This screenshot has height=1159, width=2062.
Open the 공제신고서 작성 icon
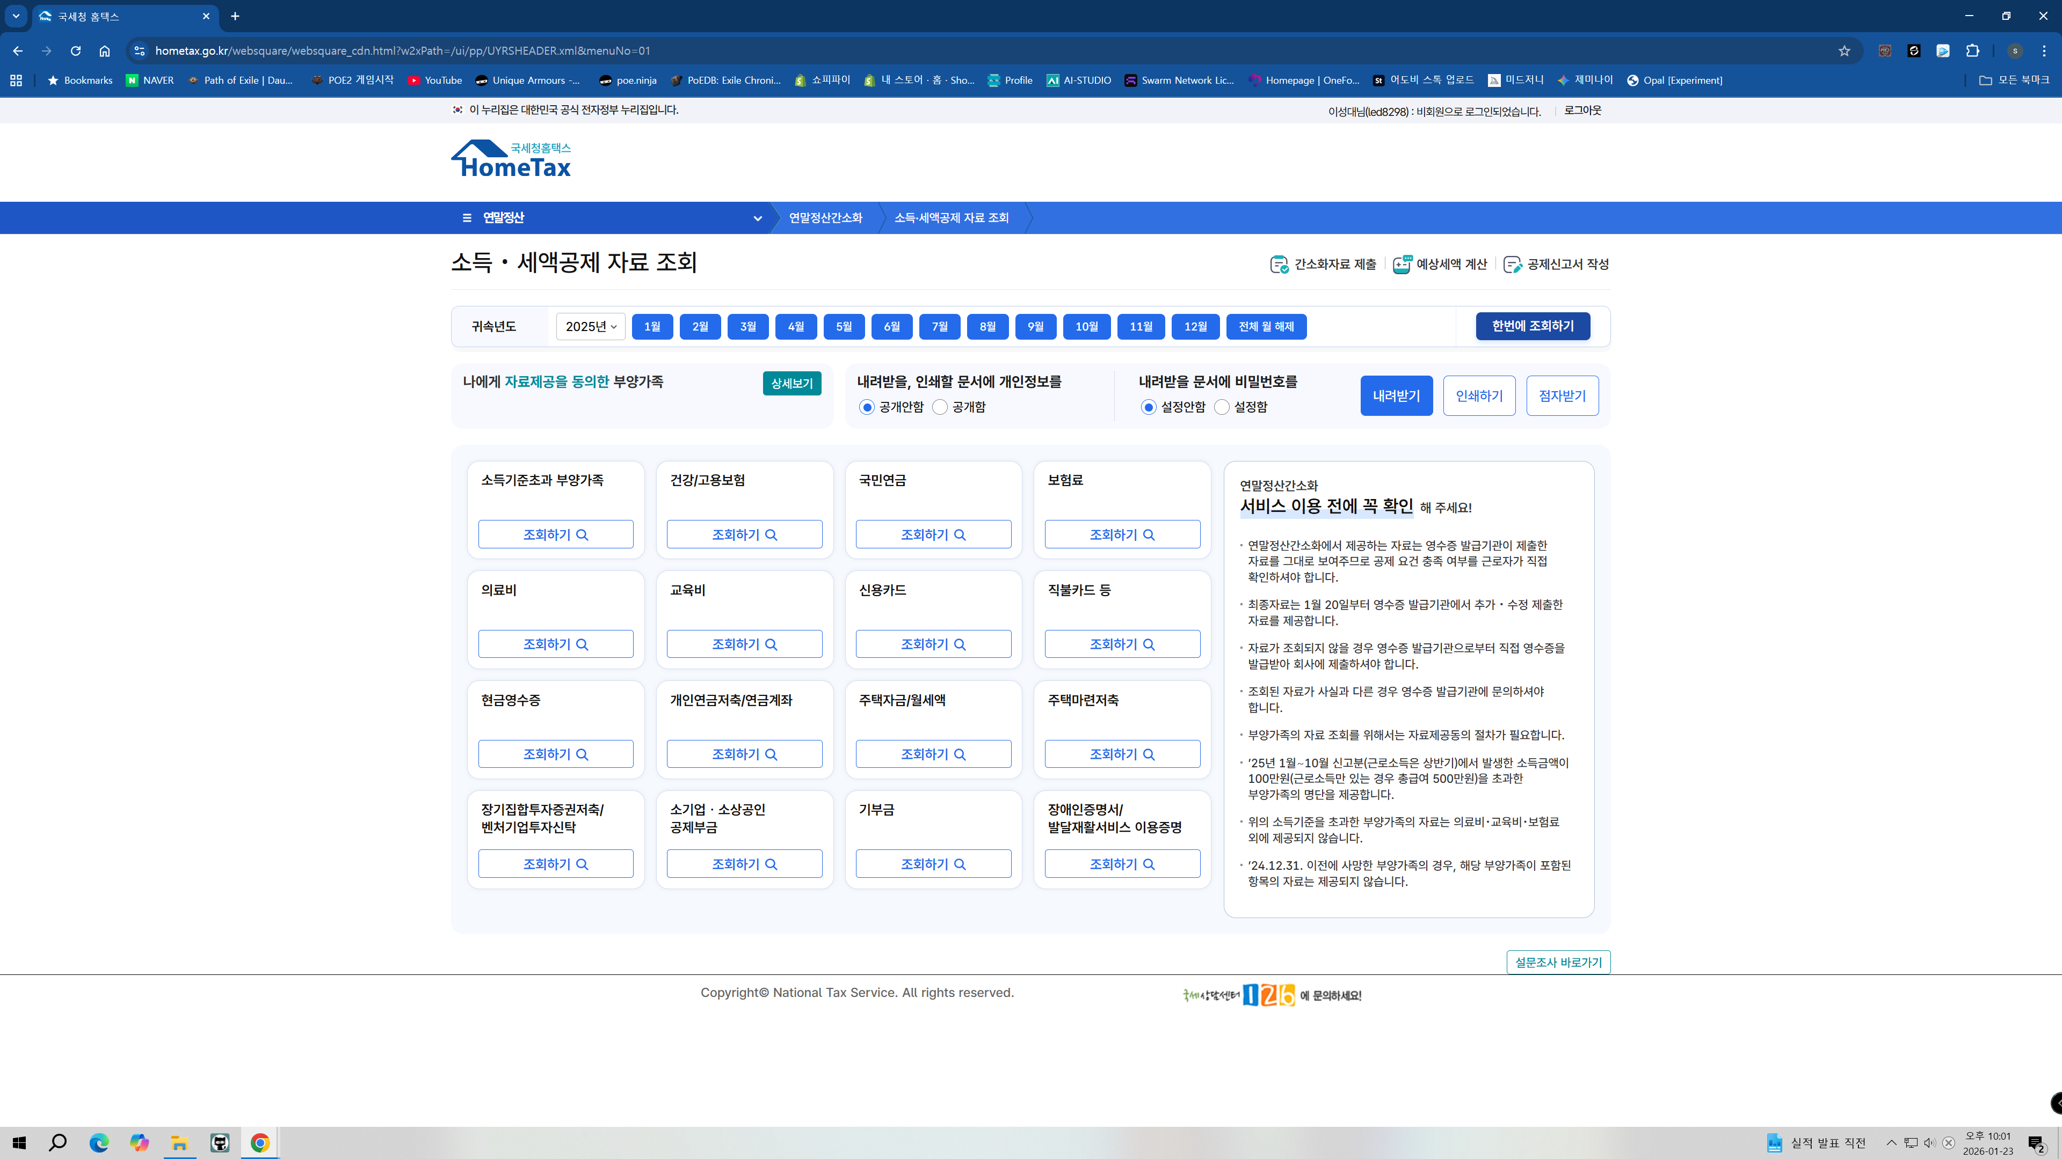pos(1513,264)
